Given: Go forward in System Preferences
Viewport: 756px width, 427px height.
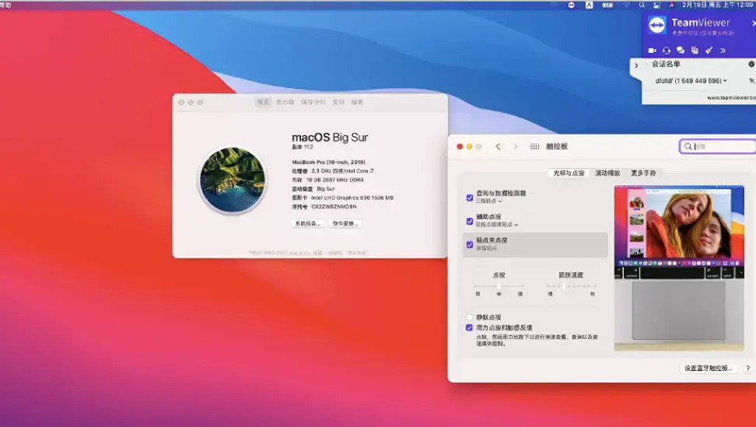Looking at the screenshot, I should pyautogui.click(x=515, y=146).
